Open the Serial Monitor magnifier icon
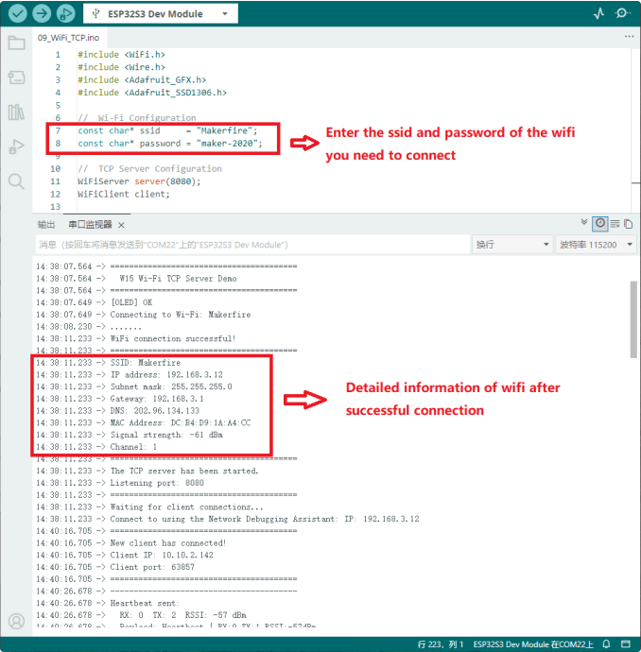641x652 pixels. click(x=622, y=14)
